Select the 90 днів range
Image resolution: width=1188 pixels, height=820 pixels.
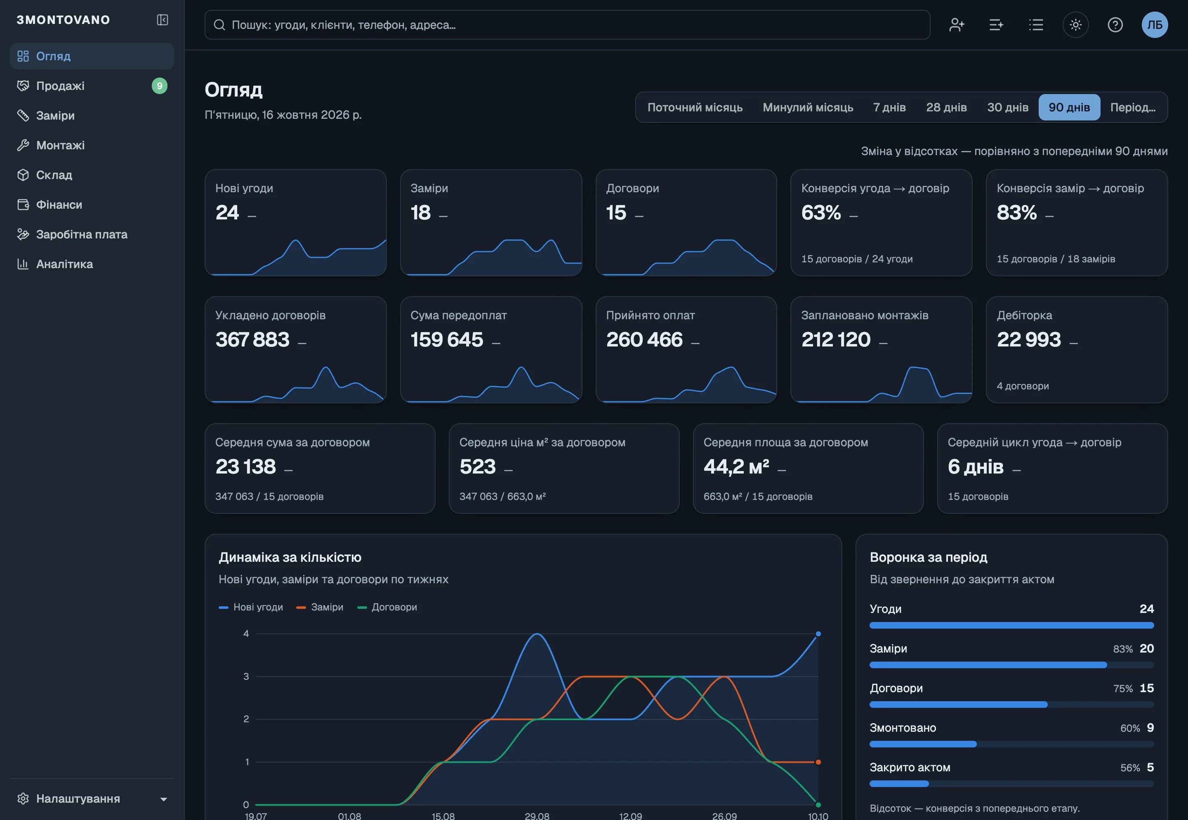(1069, 107)
